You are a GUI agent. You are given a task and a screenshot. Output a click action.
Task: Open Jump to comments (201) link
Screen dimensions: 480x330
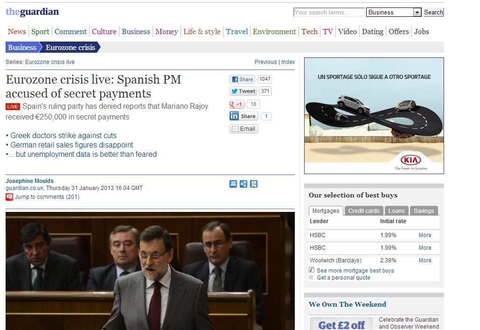tap(47, 197)
